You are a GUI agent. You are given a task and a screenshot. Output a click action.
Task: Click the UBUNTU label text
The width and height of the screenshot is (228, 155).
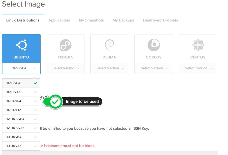[21, 57]
